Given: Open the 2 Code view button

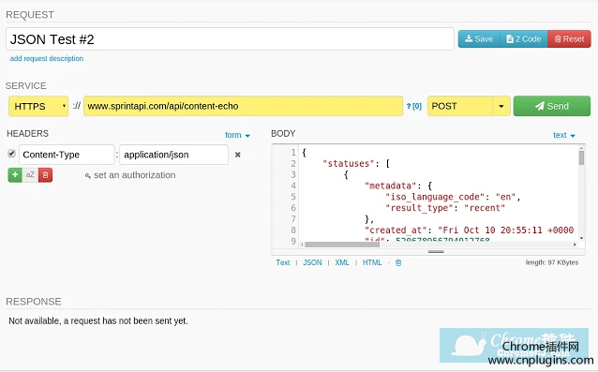Looking at the screenshot, I should [524, 38].
